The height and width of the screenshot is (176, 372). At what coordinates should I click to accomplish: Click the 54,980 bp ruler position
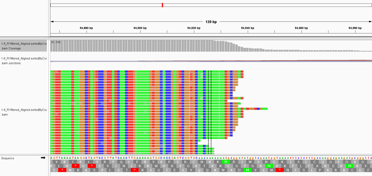[x=355, y=28]
